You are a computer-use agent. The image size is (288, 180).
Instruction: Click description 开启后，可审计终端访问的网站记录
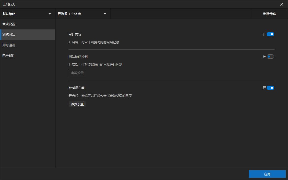pyautogui.click(x=94, y=42)
